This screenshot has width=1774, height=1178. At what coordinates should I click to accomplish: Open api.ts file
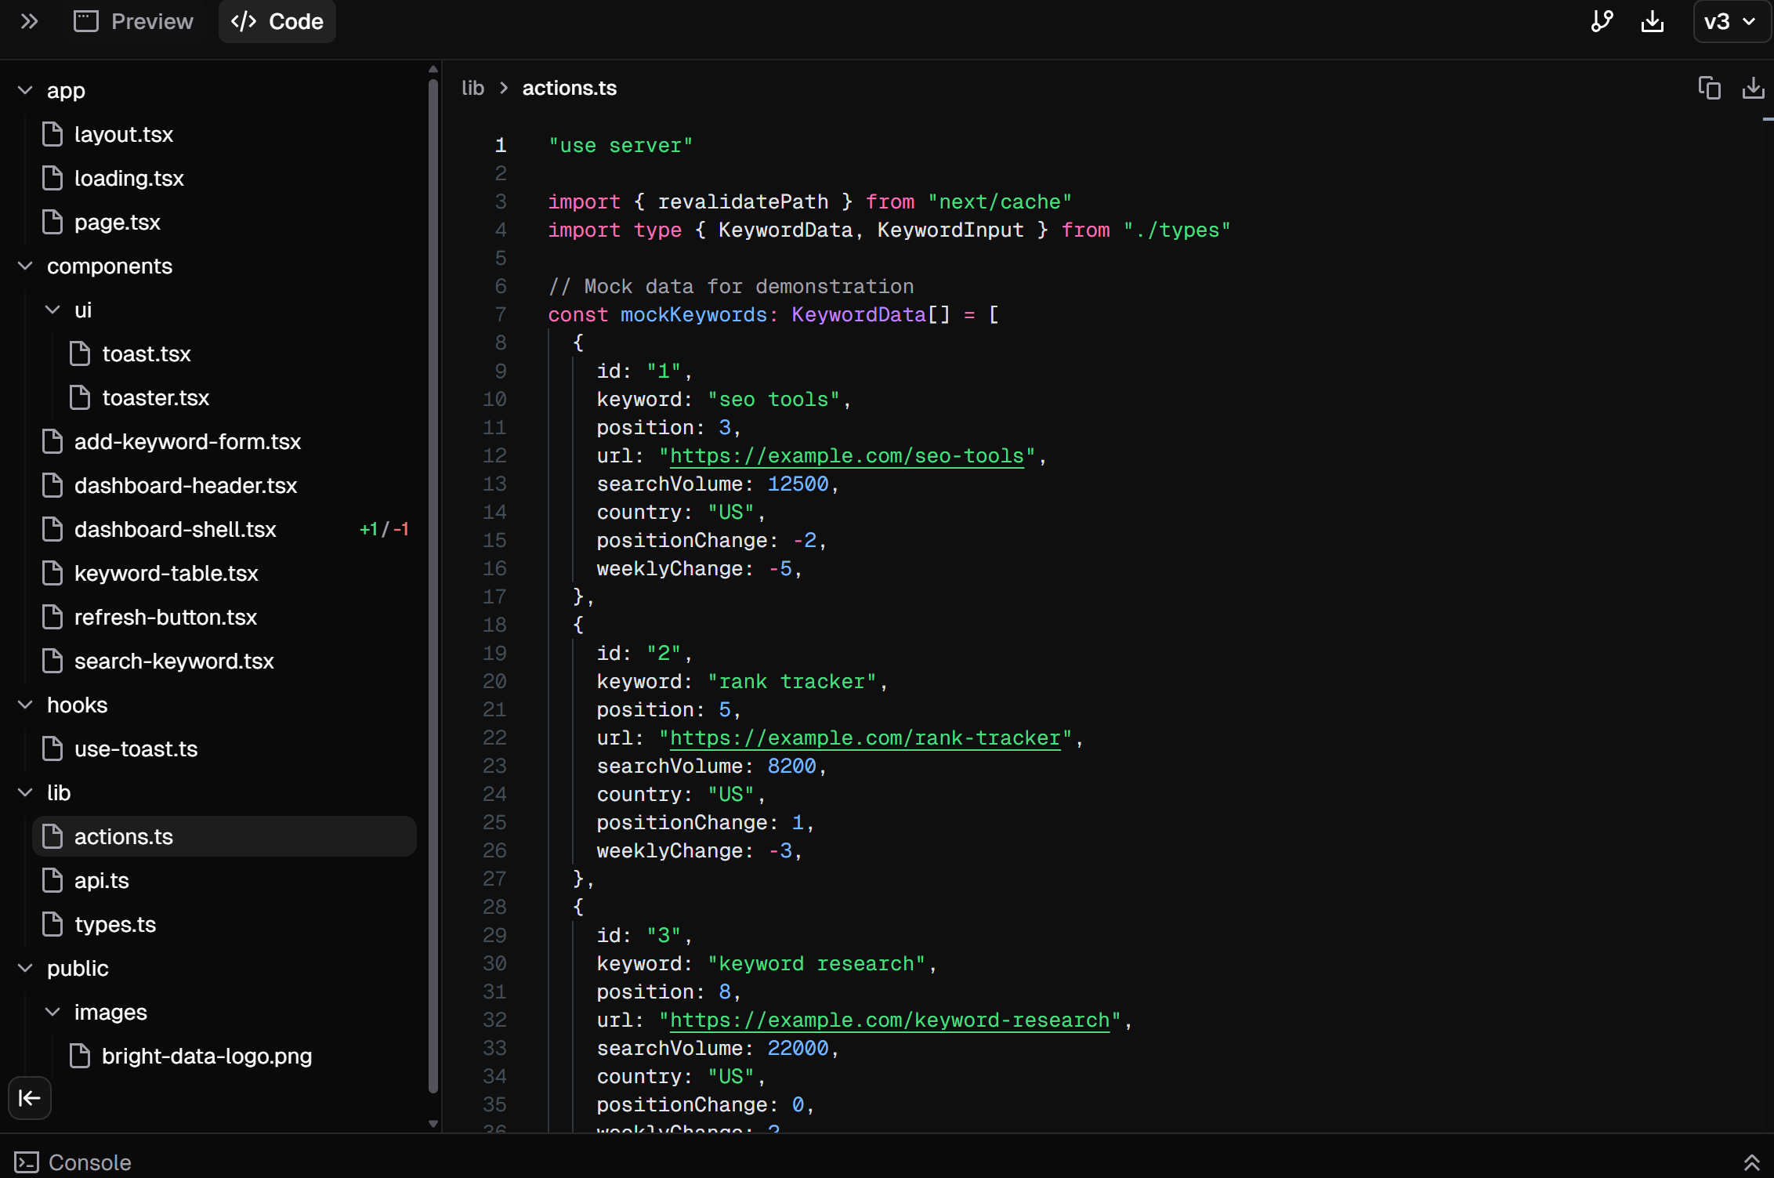224,880
